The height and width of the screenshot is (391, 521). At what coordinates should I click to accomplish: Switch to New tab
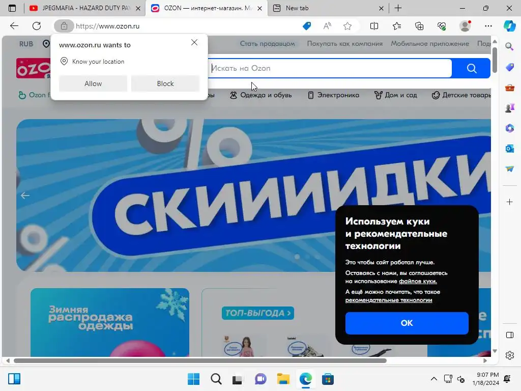[x=327, y=8]
